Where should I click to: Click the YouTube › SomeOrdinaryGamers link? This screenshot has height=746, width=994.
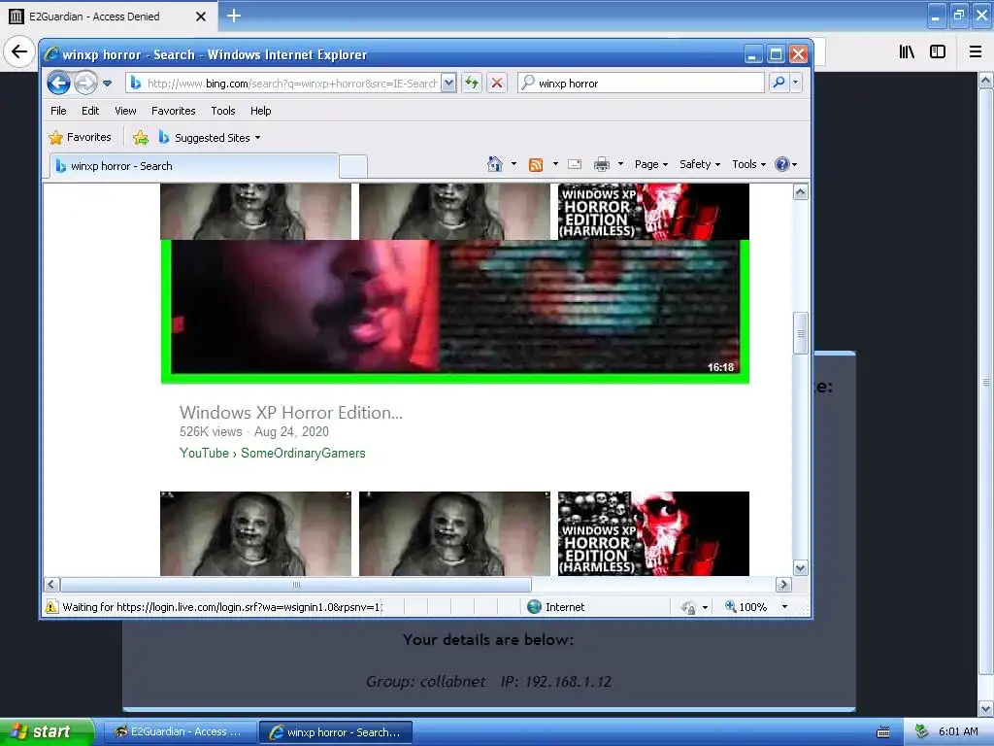tap(273, 453)
